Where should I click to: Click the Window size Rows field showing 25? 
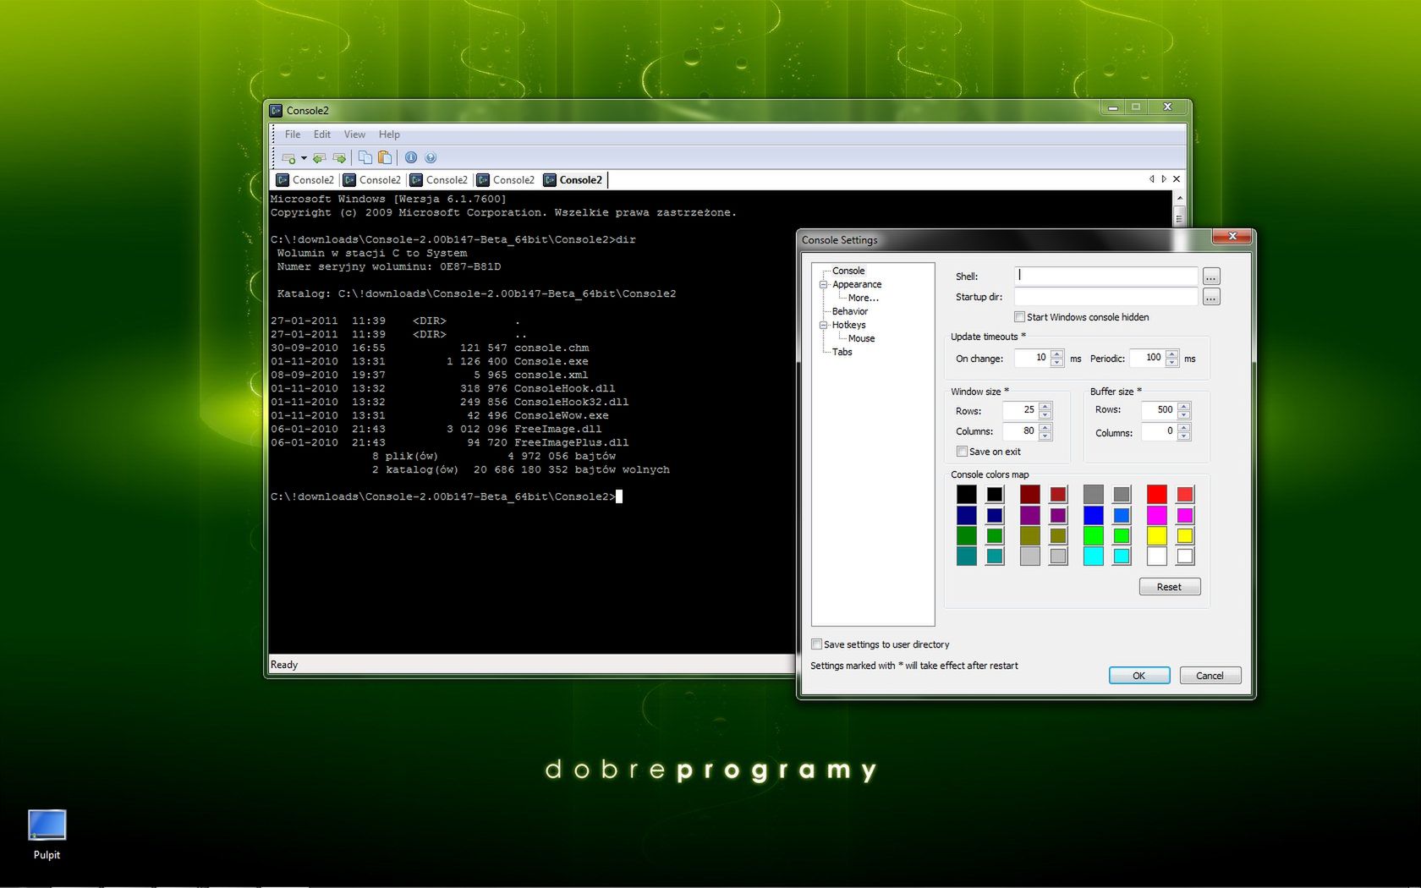point(1021,410)
